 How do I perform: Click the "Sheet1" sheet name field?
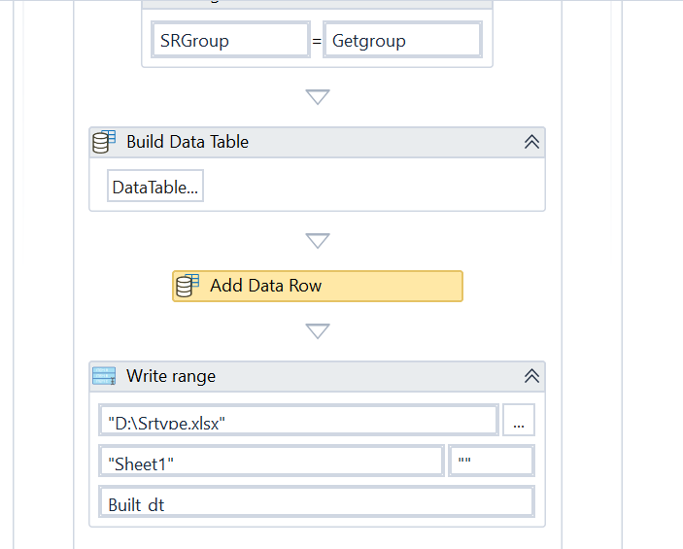[x=271, y=462]
